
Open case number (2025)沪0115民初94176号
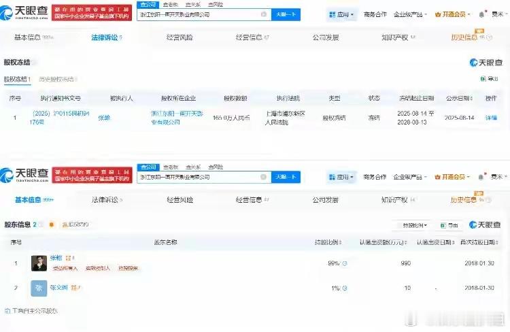tap(59, 118)
